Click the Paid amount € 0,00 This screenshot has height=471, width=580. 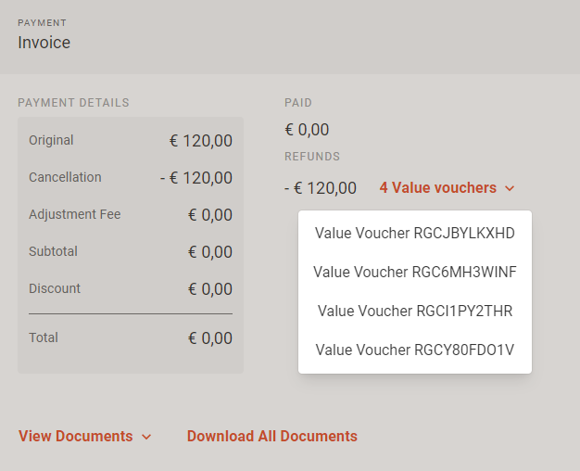coord(307,130)
